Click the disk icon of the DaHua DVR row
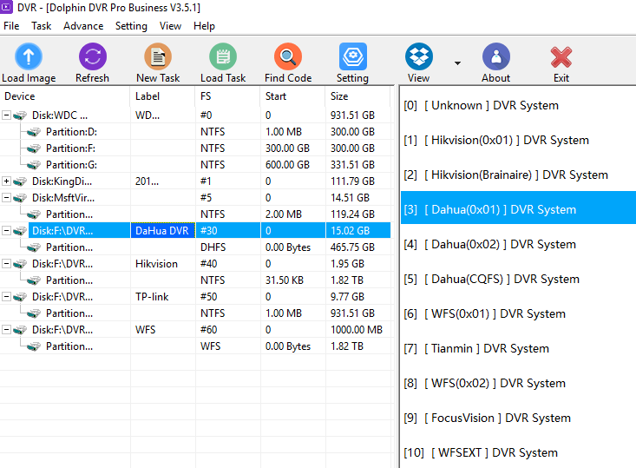This screenshot has height=468, width=636. click(20, 231)
